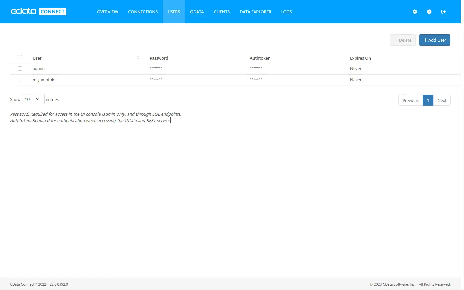Select the Clients tab
The image size is (464, 290).
[222, 12]
